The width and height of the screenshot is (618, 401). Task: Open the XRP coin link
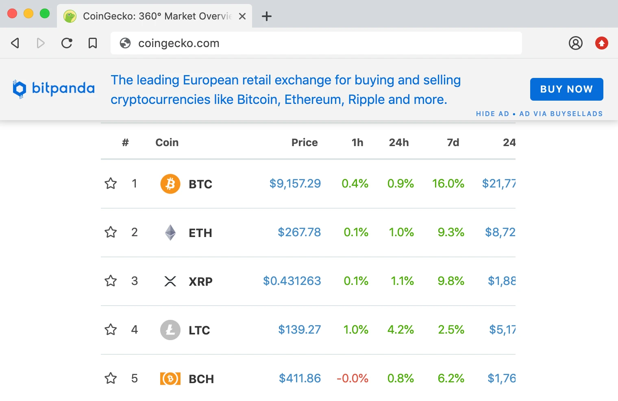(x=200, y=282)
